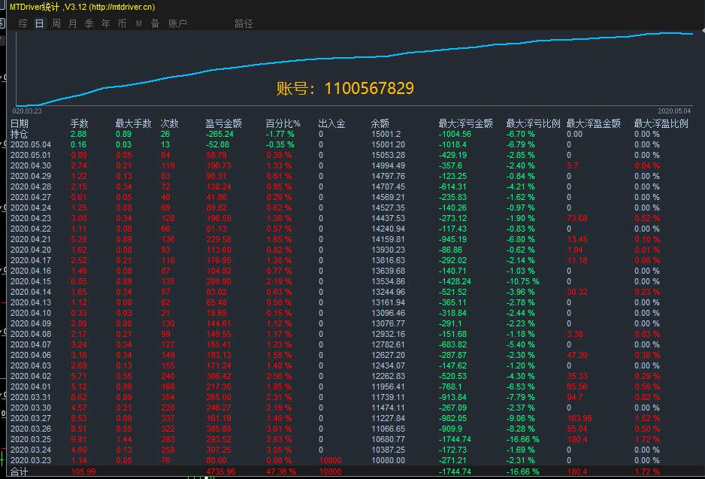Open the 币 currency statistics tab

coord(122,23)
